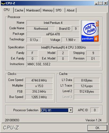View the SPD tab
The height and width of the screenshot is (133, 109).
(x=59, y=10)
